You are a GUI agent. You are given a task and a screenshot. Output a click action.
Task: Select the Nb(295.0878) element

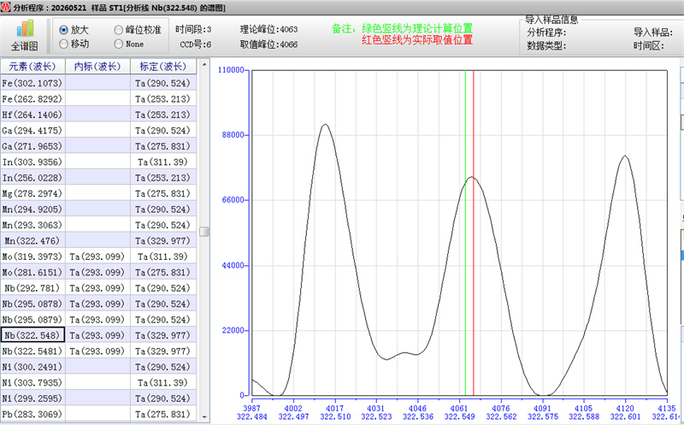(32, 304)
